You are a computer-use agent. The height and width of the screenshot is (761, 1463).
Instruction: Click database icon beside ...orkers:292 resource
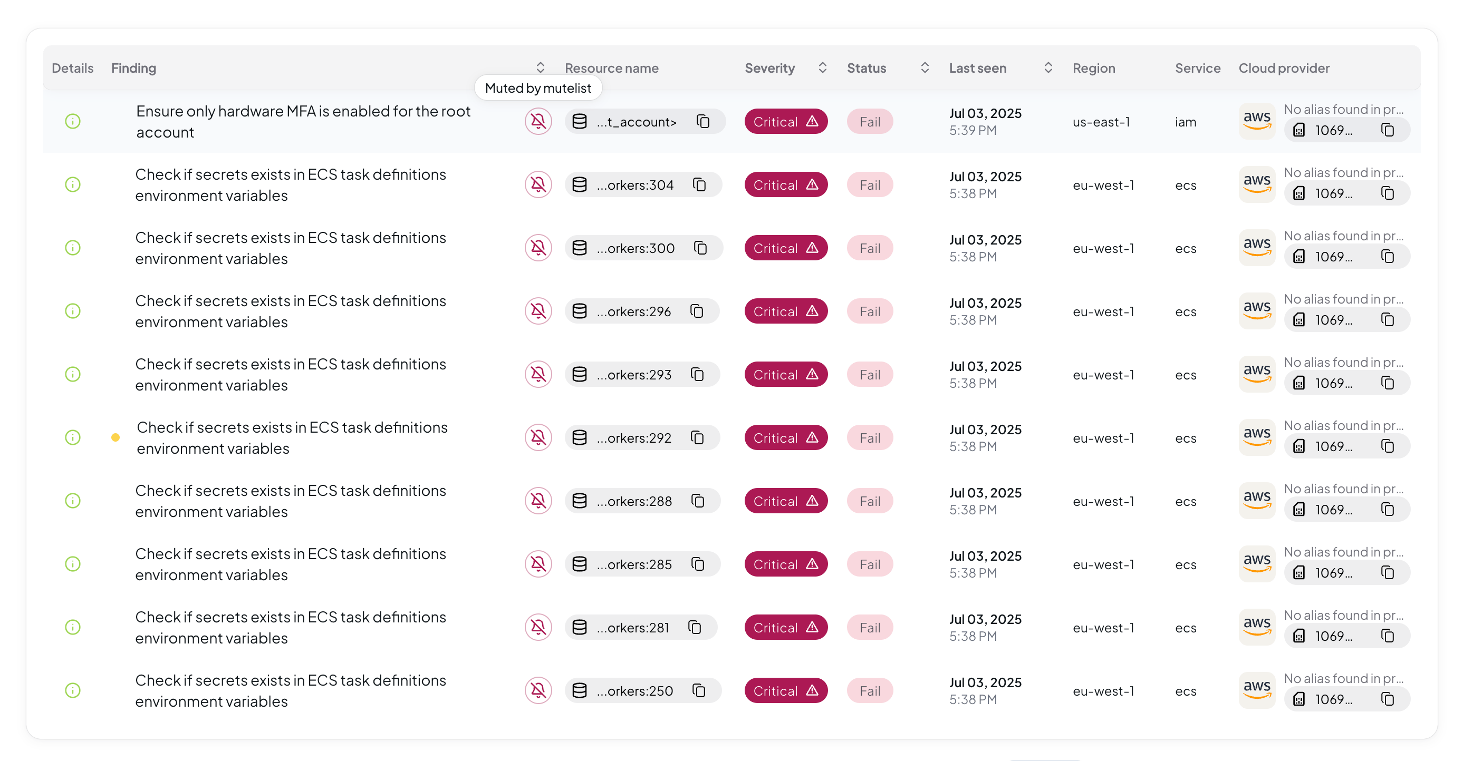579,437
